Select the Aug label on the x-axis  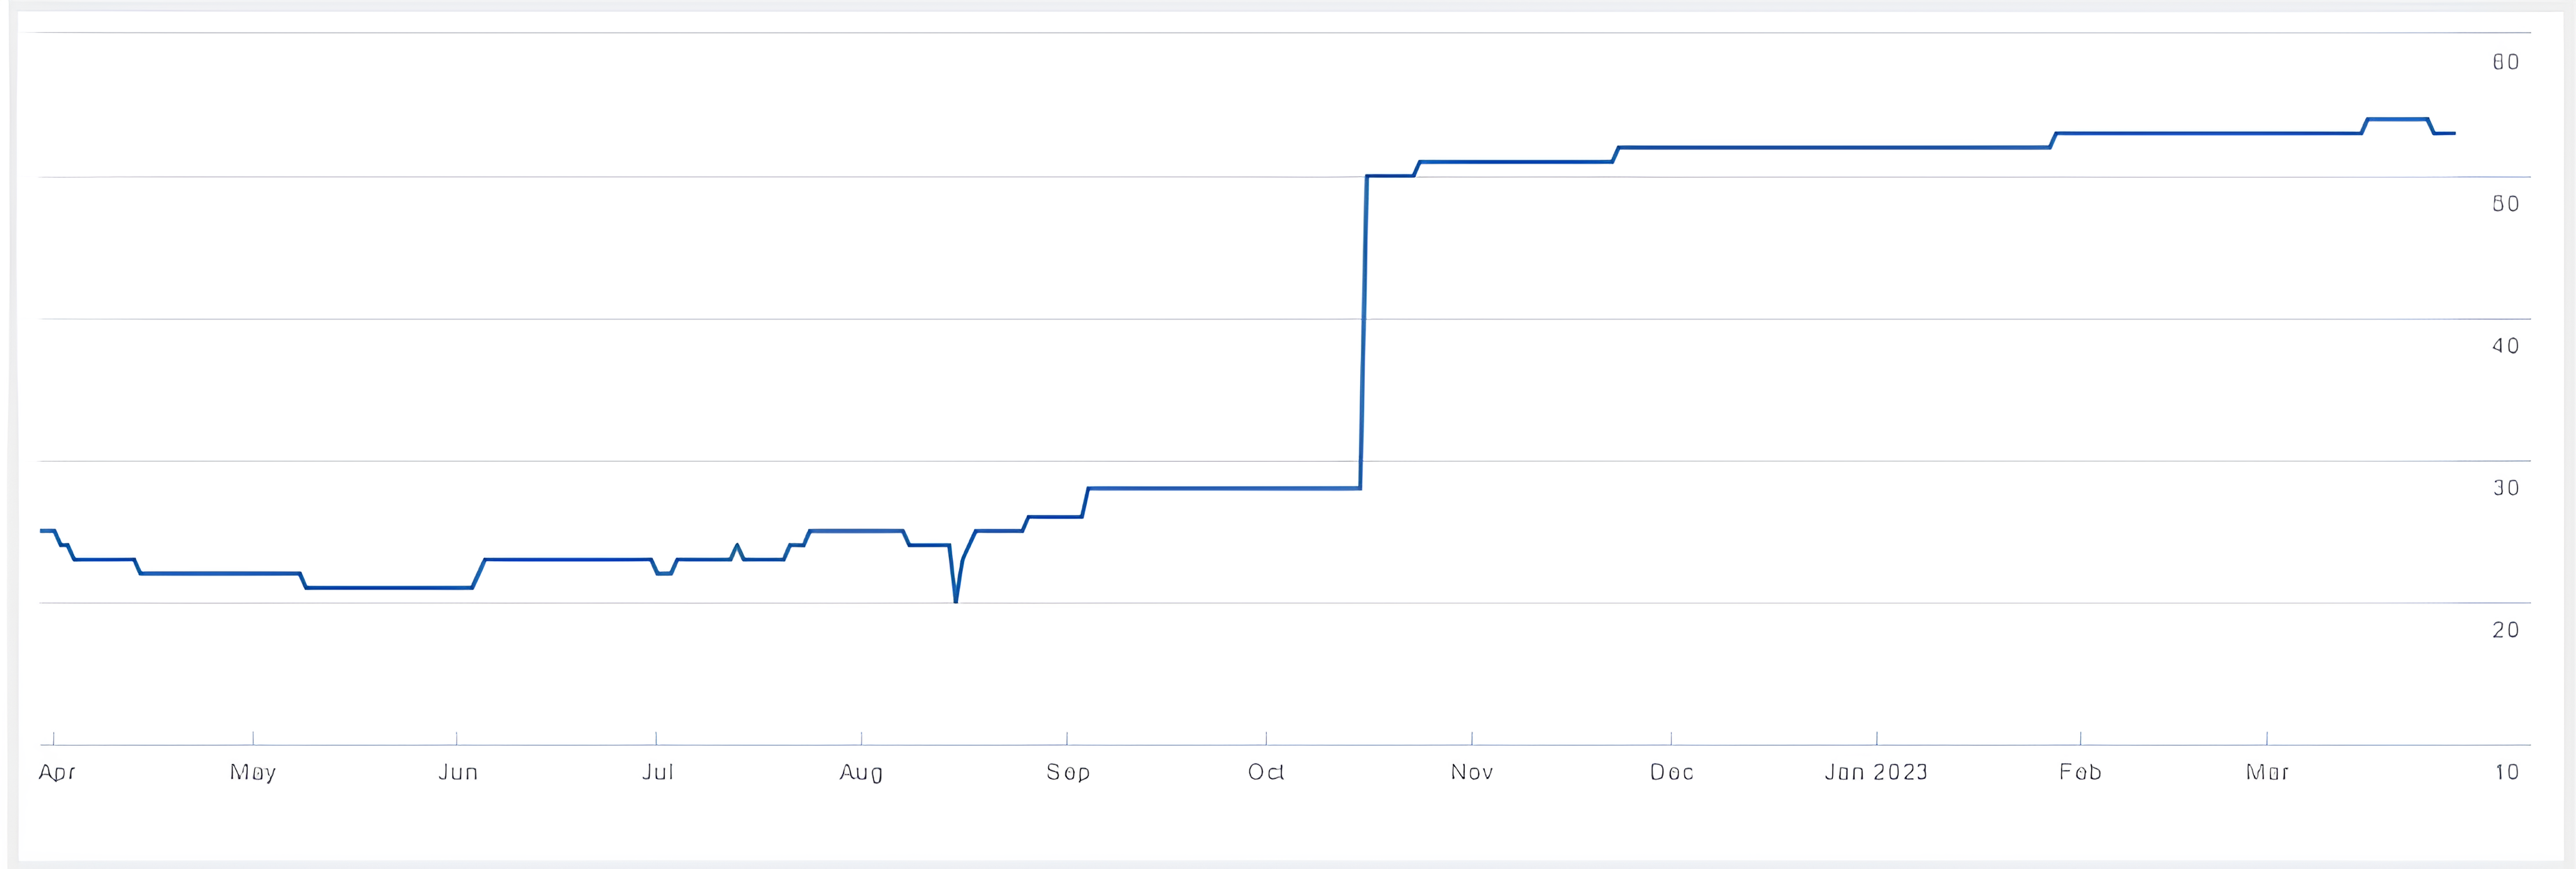861,772
